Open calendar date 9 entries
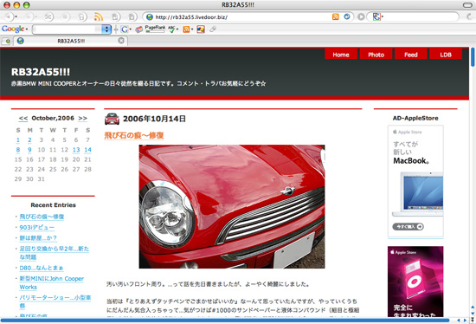The height and width of the screenshot is (324, 476). pos(29,150)
